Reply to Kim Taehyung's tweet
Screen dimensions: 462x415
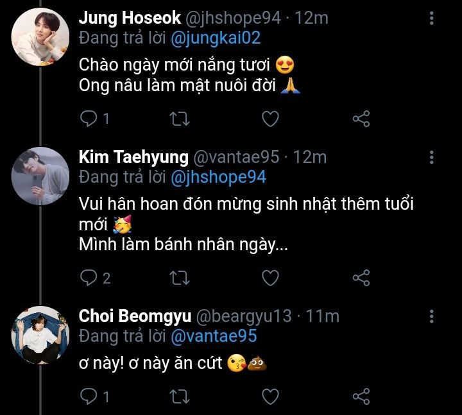tap(89, 277)
